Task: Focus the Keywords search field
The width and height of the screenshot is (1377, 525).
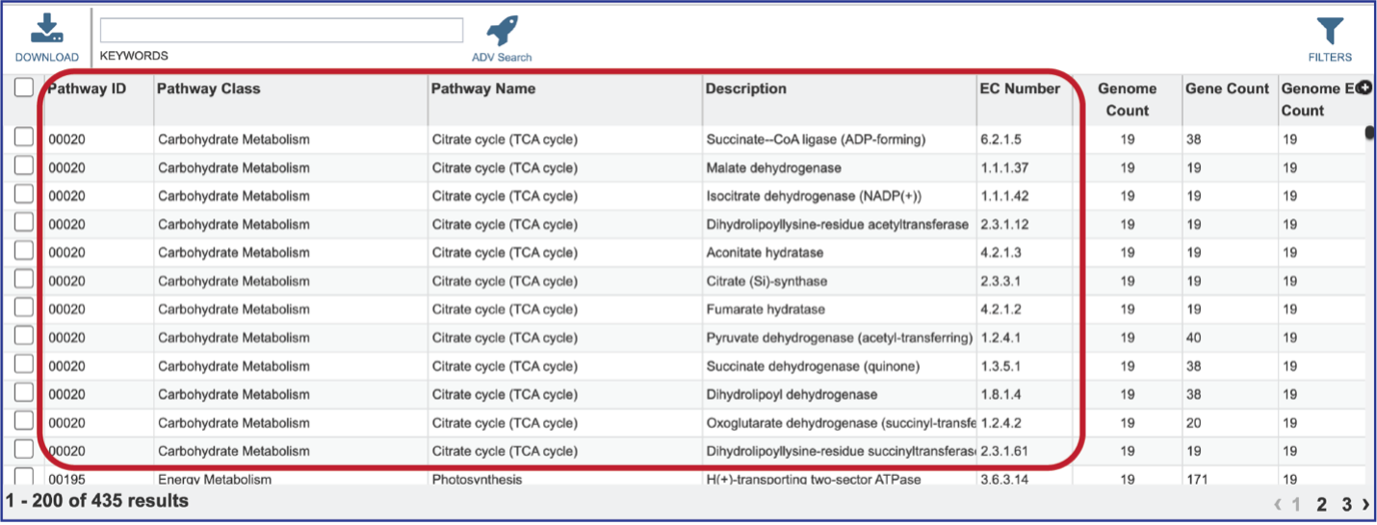Action: pyautogui.click(x=281, y=30)
